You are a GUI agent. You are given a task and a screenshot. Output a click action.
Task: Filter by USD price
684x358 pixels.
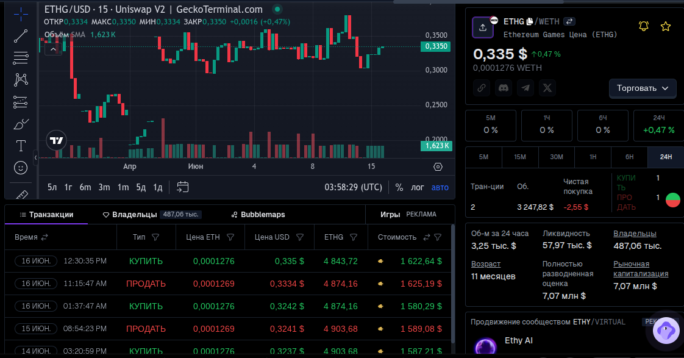click(300, 237)
